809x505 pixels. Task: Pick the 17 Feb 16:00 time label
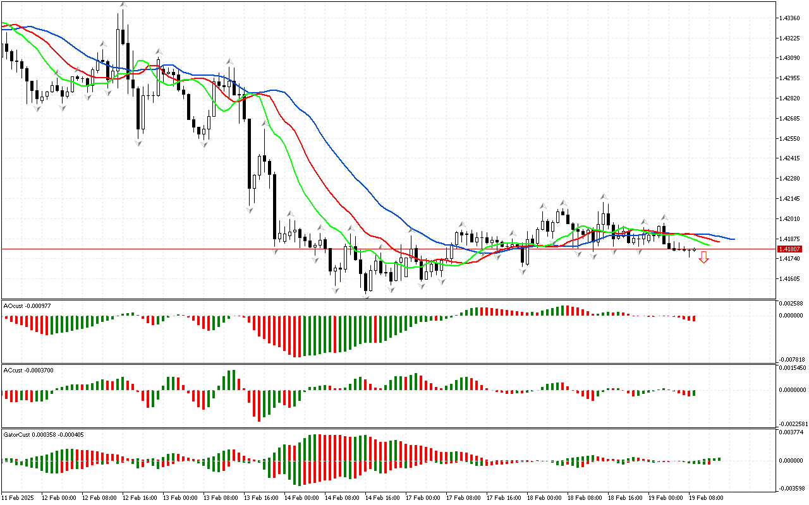point(504,498)
